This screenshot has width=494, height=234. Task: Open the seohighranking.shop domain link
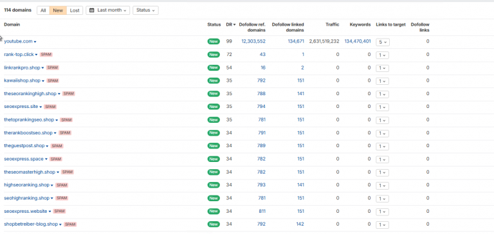click(x=27, y=198)
